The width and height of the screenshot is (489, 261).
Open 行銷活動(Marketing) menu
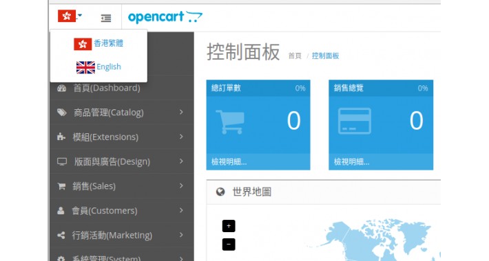[x=122, y=235]
